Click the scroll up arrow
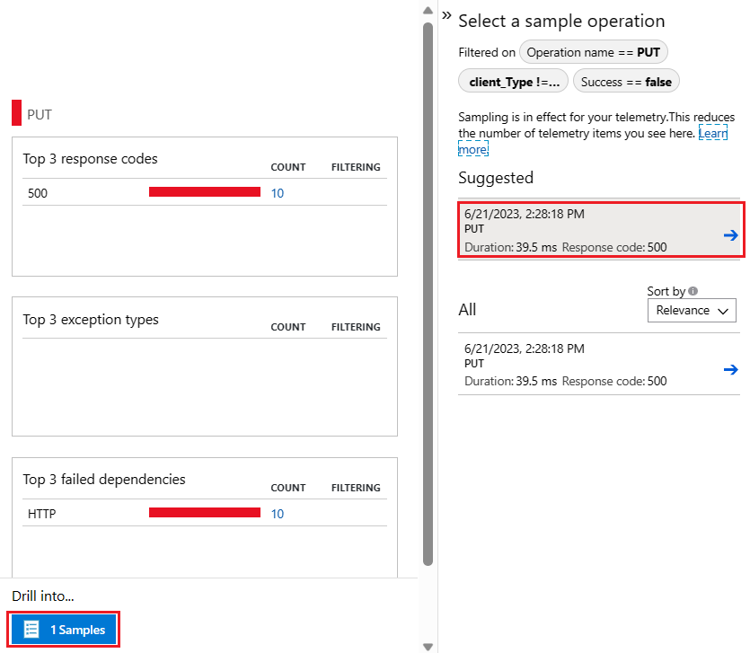 [x=428, y=10]
